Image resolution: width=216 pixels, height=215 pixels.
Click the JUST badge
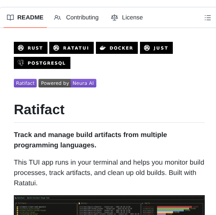coord(156,48)
